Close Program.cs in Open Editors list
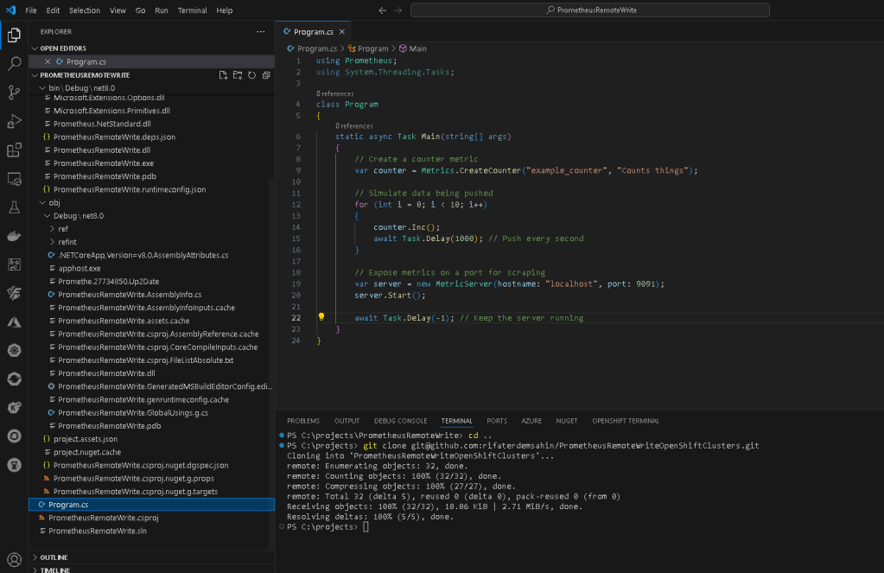This screenshot has width=884, height=573. 48,61
